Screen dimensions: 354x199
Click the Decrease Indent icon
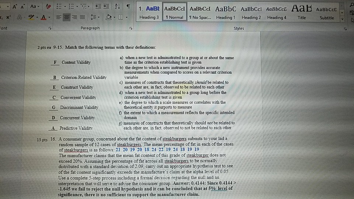pyautogui.click(x=98, y=6)
